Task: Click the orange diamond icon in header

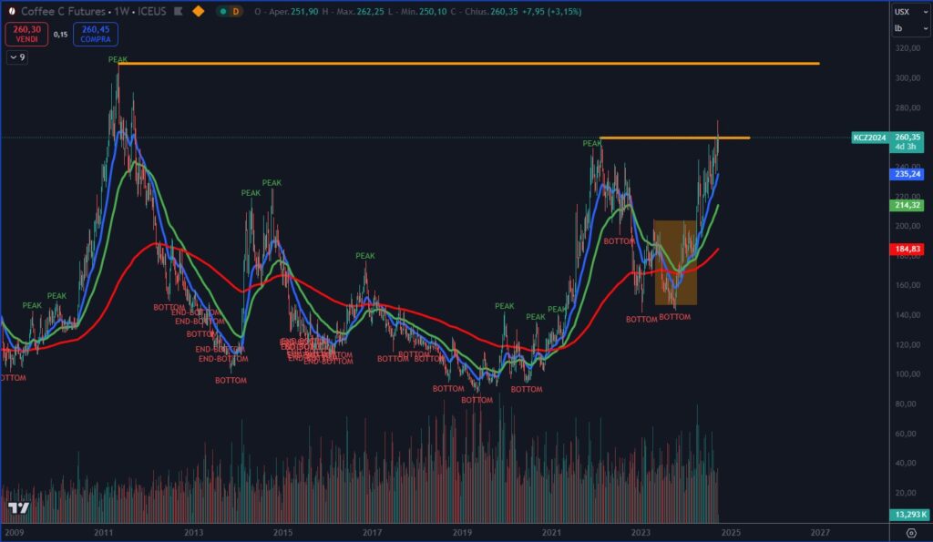Action: click(x=198, y=11)
